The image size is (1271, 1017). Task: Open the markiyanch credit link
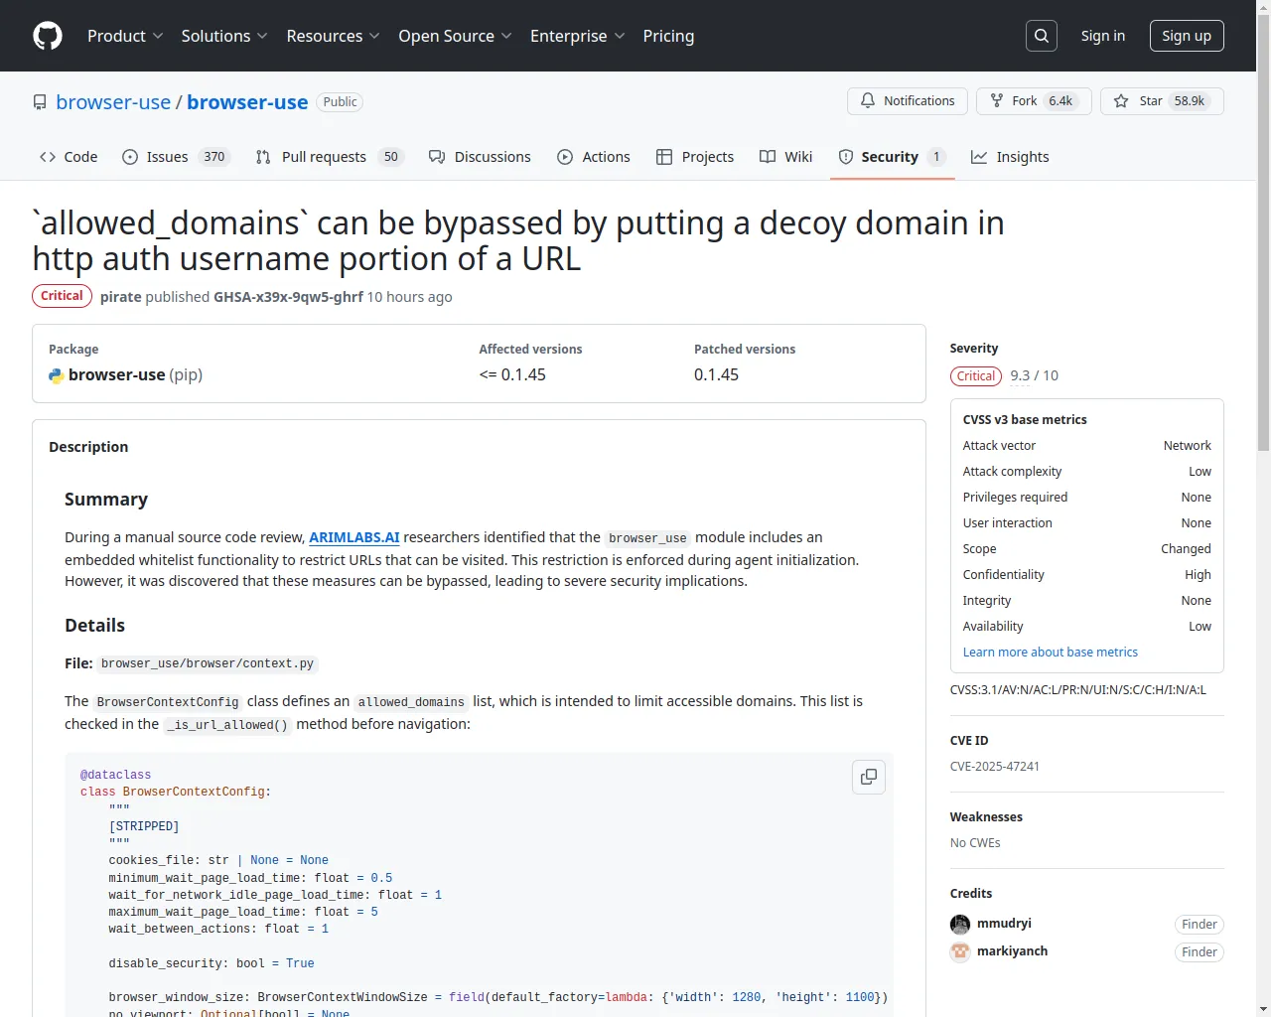point(1012,951)
